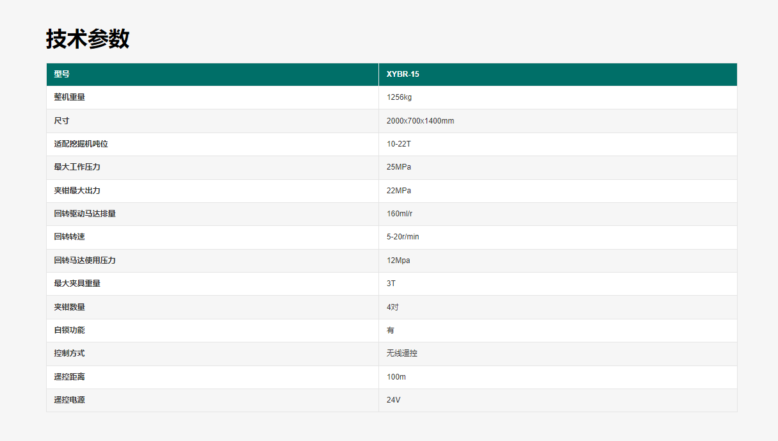Image resolution: width=778 pixels, height=441 pixels.
Task: Select the XYBR-15 header cell
Action: [558, 74]
